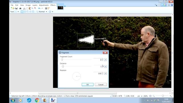Viewport: 183px width, 103px height.
Task: Click the Fragment Count slider handle
Action: point(62,60)
